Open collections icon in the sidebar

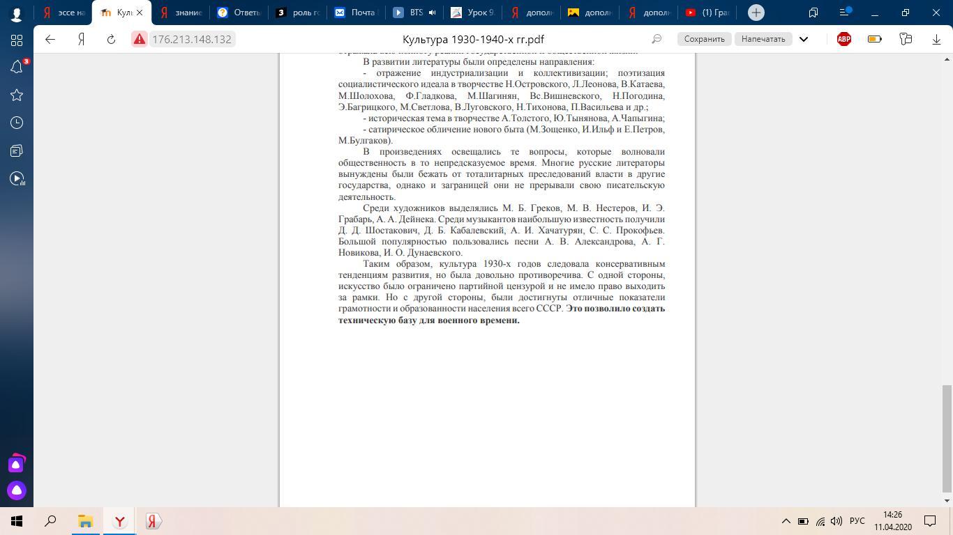[17, 150]
